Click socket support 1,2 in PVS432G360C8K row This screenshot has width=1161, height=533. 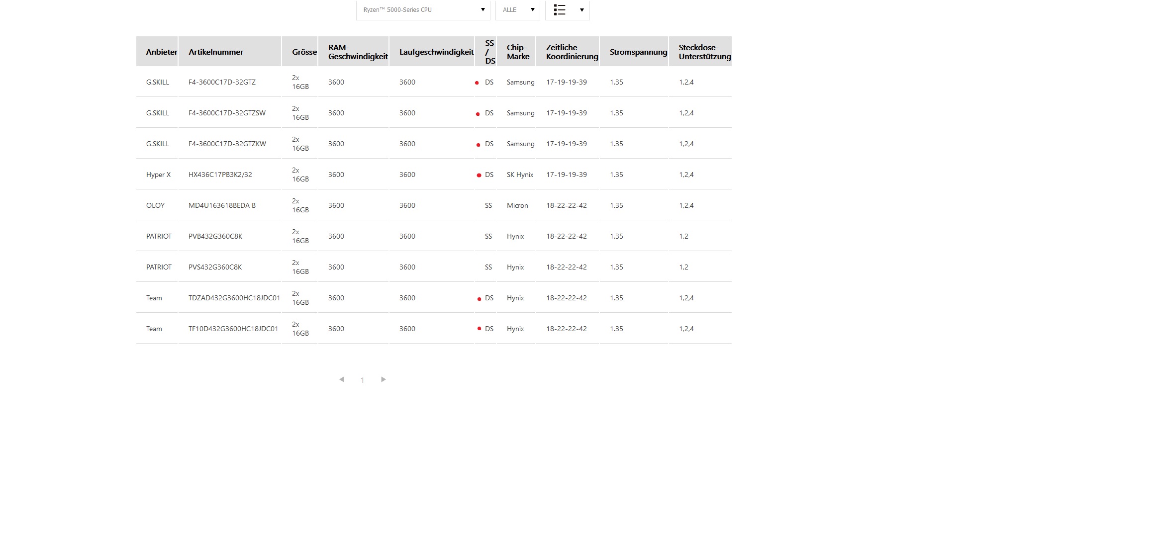click(683, 267)
